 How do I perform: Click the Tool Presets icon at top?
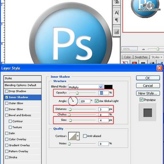pyautogui.click(x=116, y=2)
